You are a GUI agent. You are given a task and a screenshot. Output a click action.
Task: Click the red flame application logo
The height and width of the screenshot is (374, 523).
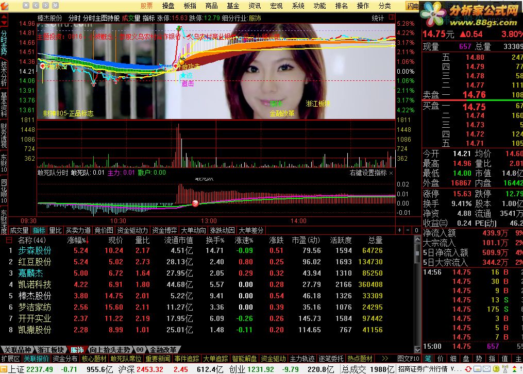coord(4,6)
